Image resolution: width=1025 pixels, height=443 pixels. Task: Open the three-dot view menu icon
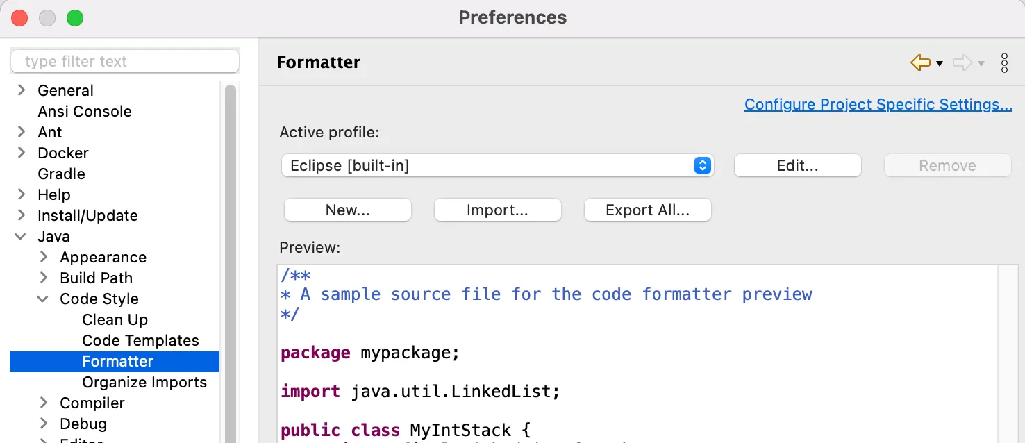[x=1004, y=63]
